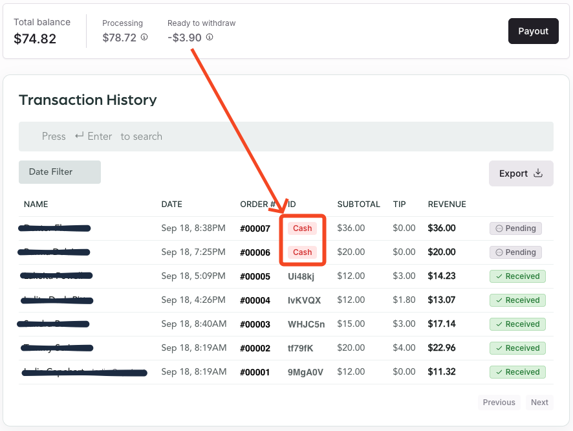Click the Received badge for order #00002
The width and height of the screenshot is (573, 431).
(517, 348)
